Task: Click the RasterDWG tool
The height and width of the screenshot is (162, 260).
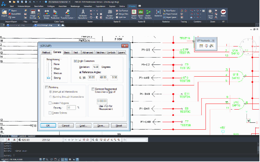Action: (15, 14)
